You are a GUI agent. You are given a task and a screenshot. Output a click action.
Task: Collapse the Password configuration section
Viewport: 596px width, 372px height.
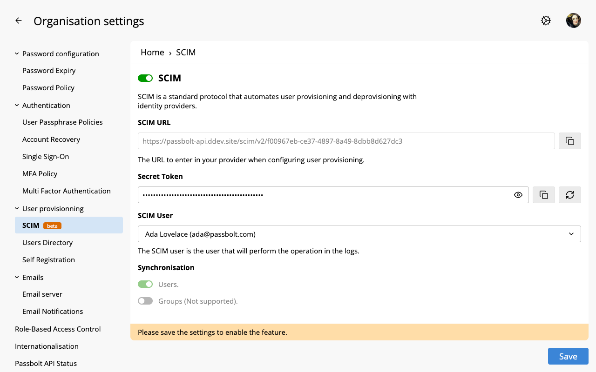click(x=17, y=54)
